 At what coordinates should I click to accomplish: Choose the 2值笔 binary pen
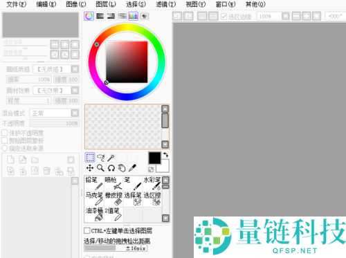(113, 214)
